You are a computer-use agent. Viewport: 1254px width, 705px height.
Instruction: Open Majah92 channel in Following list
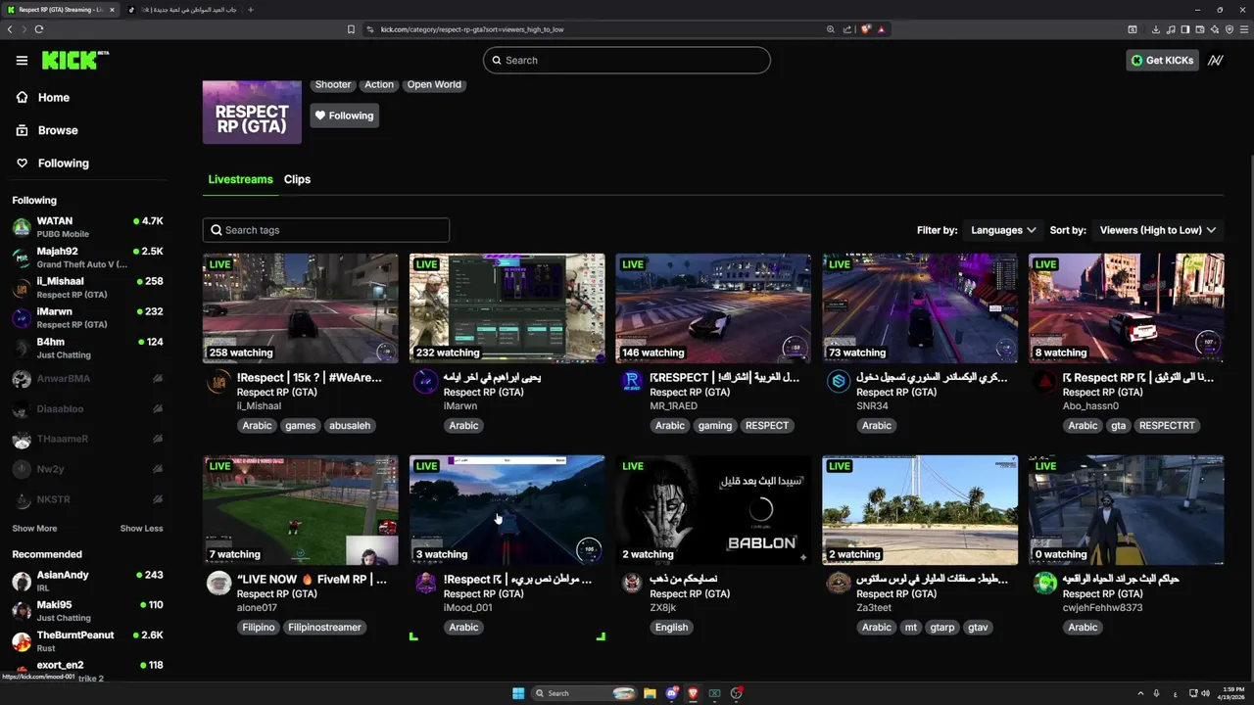86,258
